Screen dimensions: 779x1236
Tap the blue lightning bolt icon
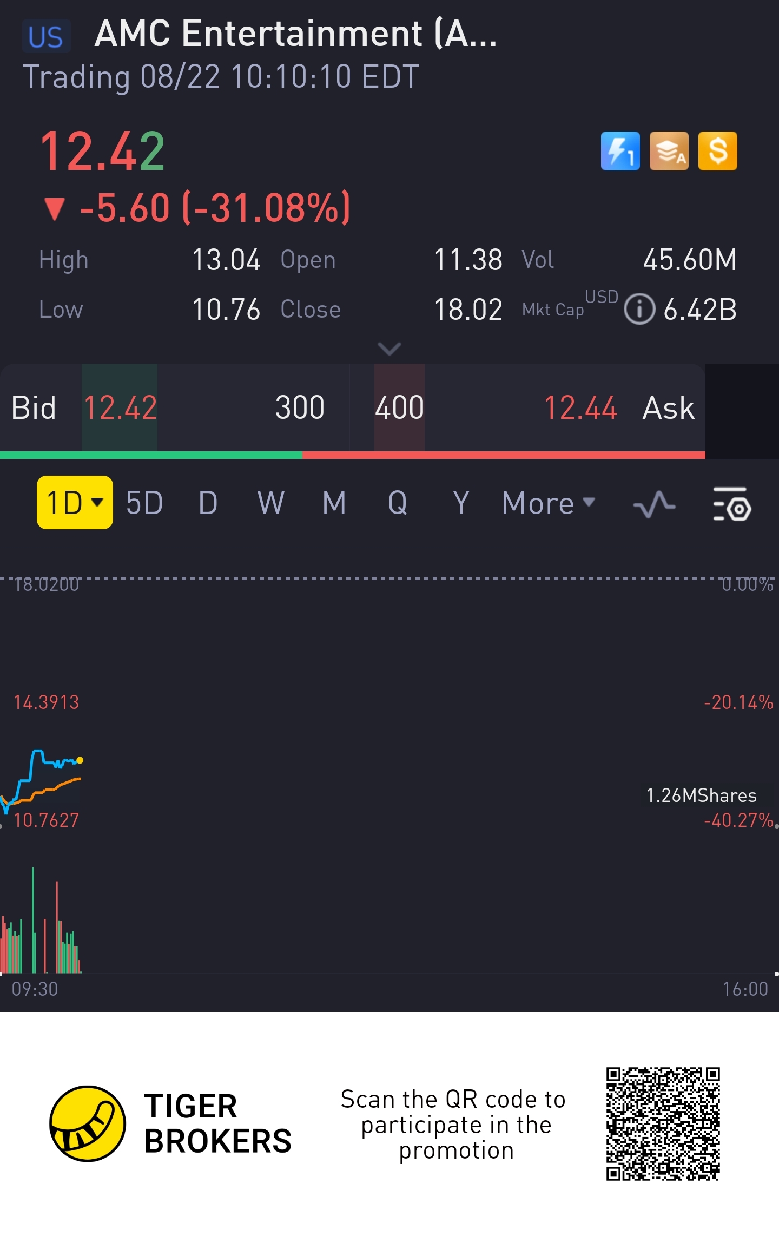(620, 151)
